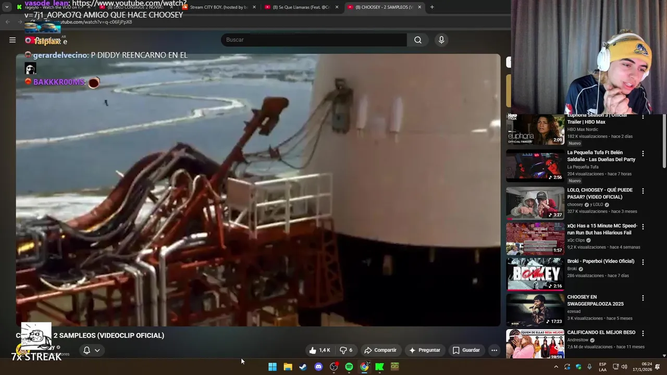Focus the Buscar search field
The width and height of the screenshot is (667, 375).
(314, 40)
